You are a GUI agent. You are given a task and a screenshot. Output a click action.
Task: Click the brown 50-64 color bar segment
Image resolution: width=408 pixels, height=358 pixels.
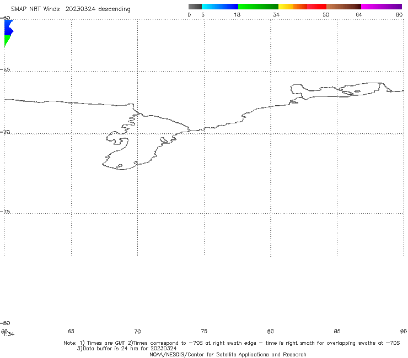point(343,7)
